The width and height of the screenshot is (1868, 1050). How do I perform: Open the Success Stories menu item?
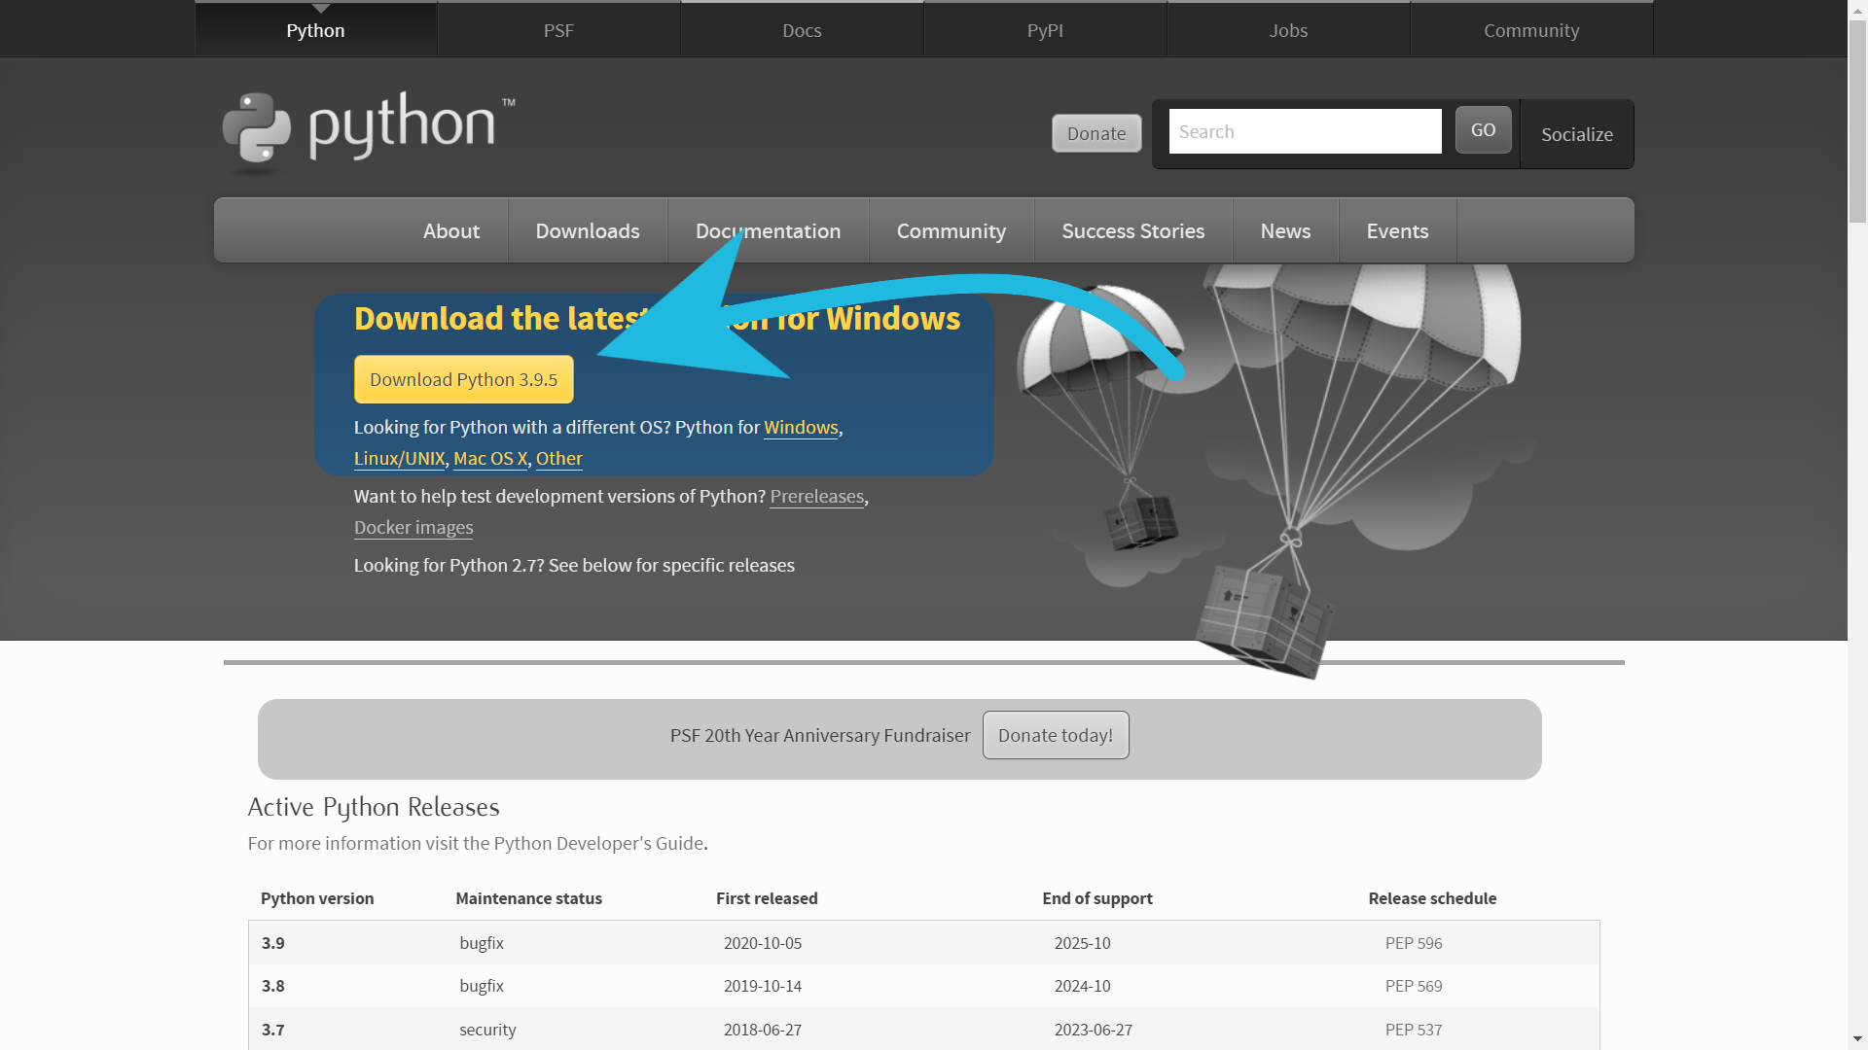click(x=1132, y=231)
